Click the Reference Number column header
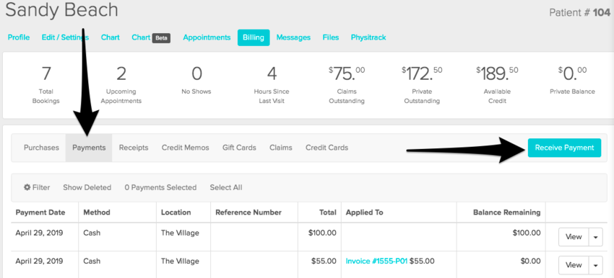The image size is (614, 278). pos(248,212)
